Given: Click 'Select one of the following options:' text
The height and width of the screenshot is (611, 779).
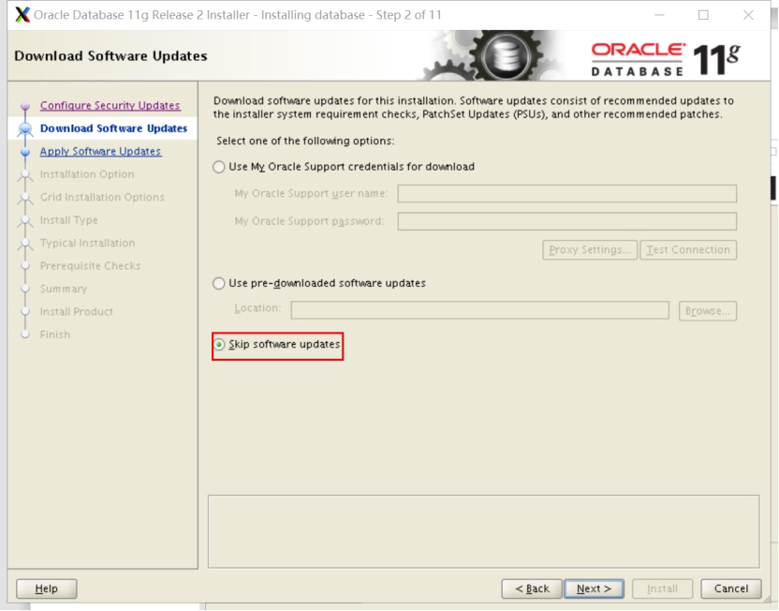Looking at the screenshot, I should (305, 141).
